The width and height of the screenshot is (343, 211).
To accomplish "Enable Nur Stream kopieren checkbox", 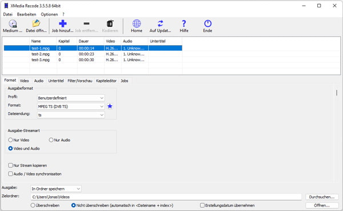I will [10, 165].
